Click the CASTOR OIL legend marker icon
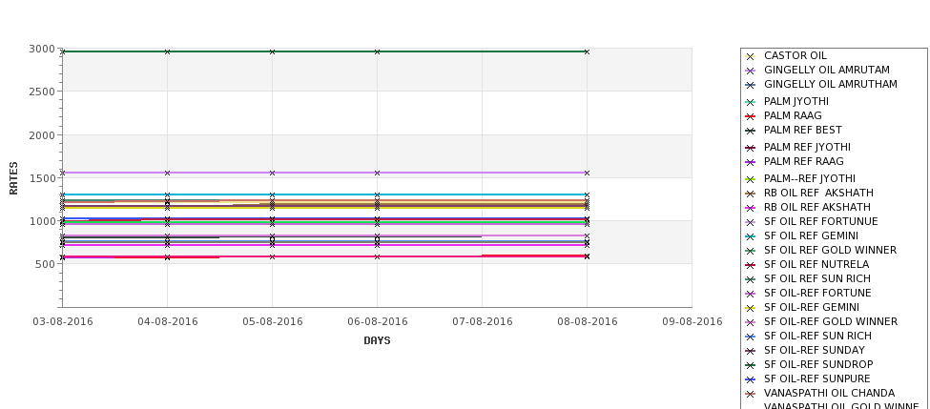 point(751,56)
